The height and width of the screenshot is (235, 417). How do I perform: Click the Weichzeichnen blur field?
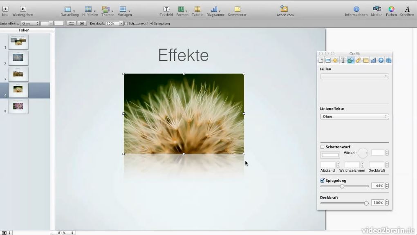(352, 165)
